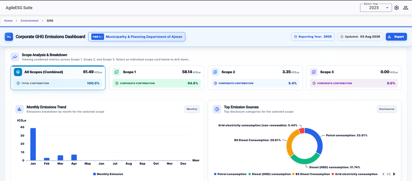This screenshot has height=181, width=412.
Task: Click the B5 Diesel Consumption: 29.81% label
Action: (257, 140)
